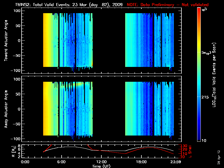Click the "0:00" time tick label
The width and height of the screenshot is (224, 168).
tap(25, 162)
